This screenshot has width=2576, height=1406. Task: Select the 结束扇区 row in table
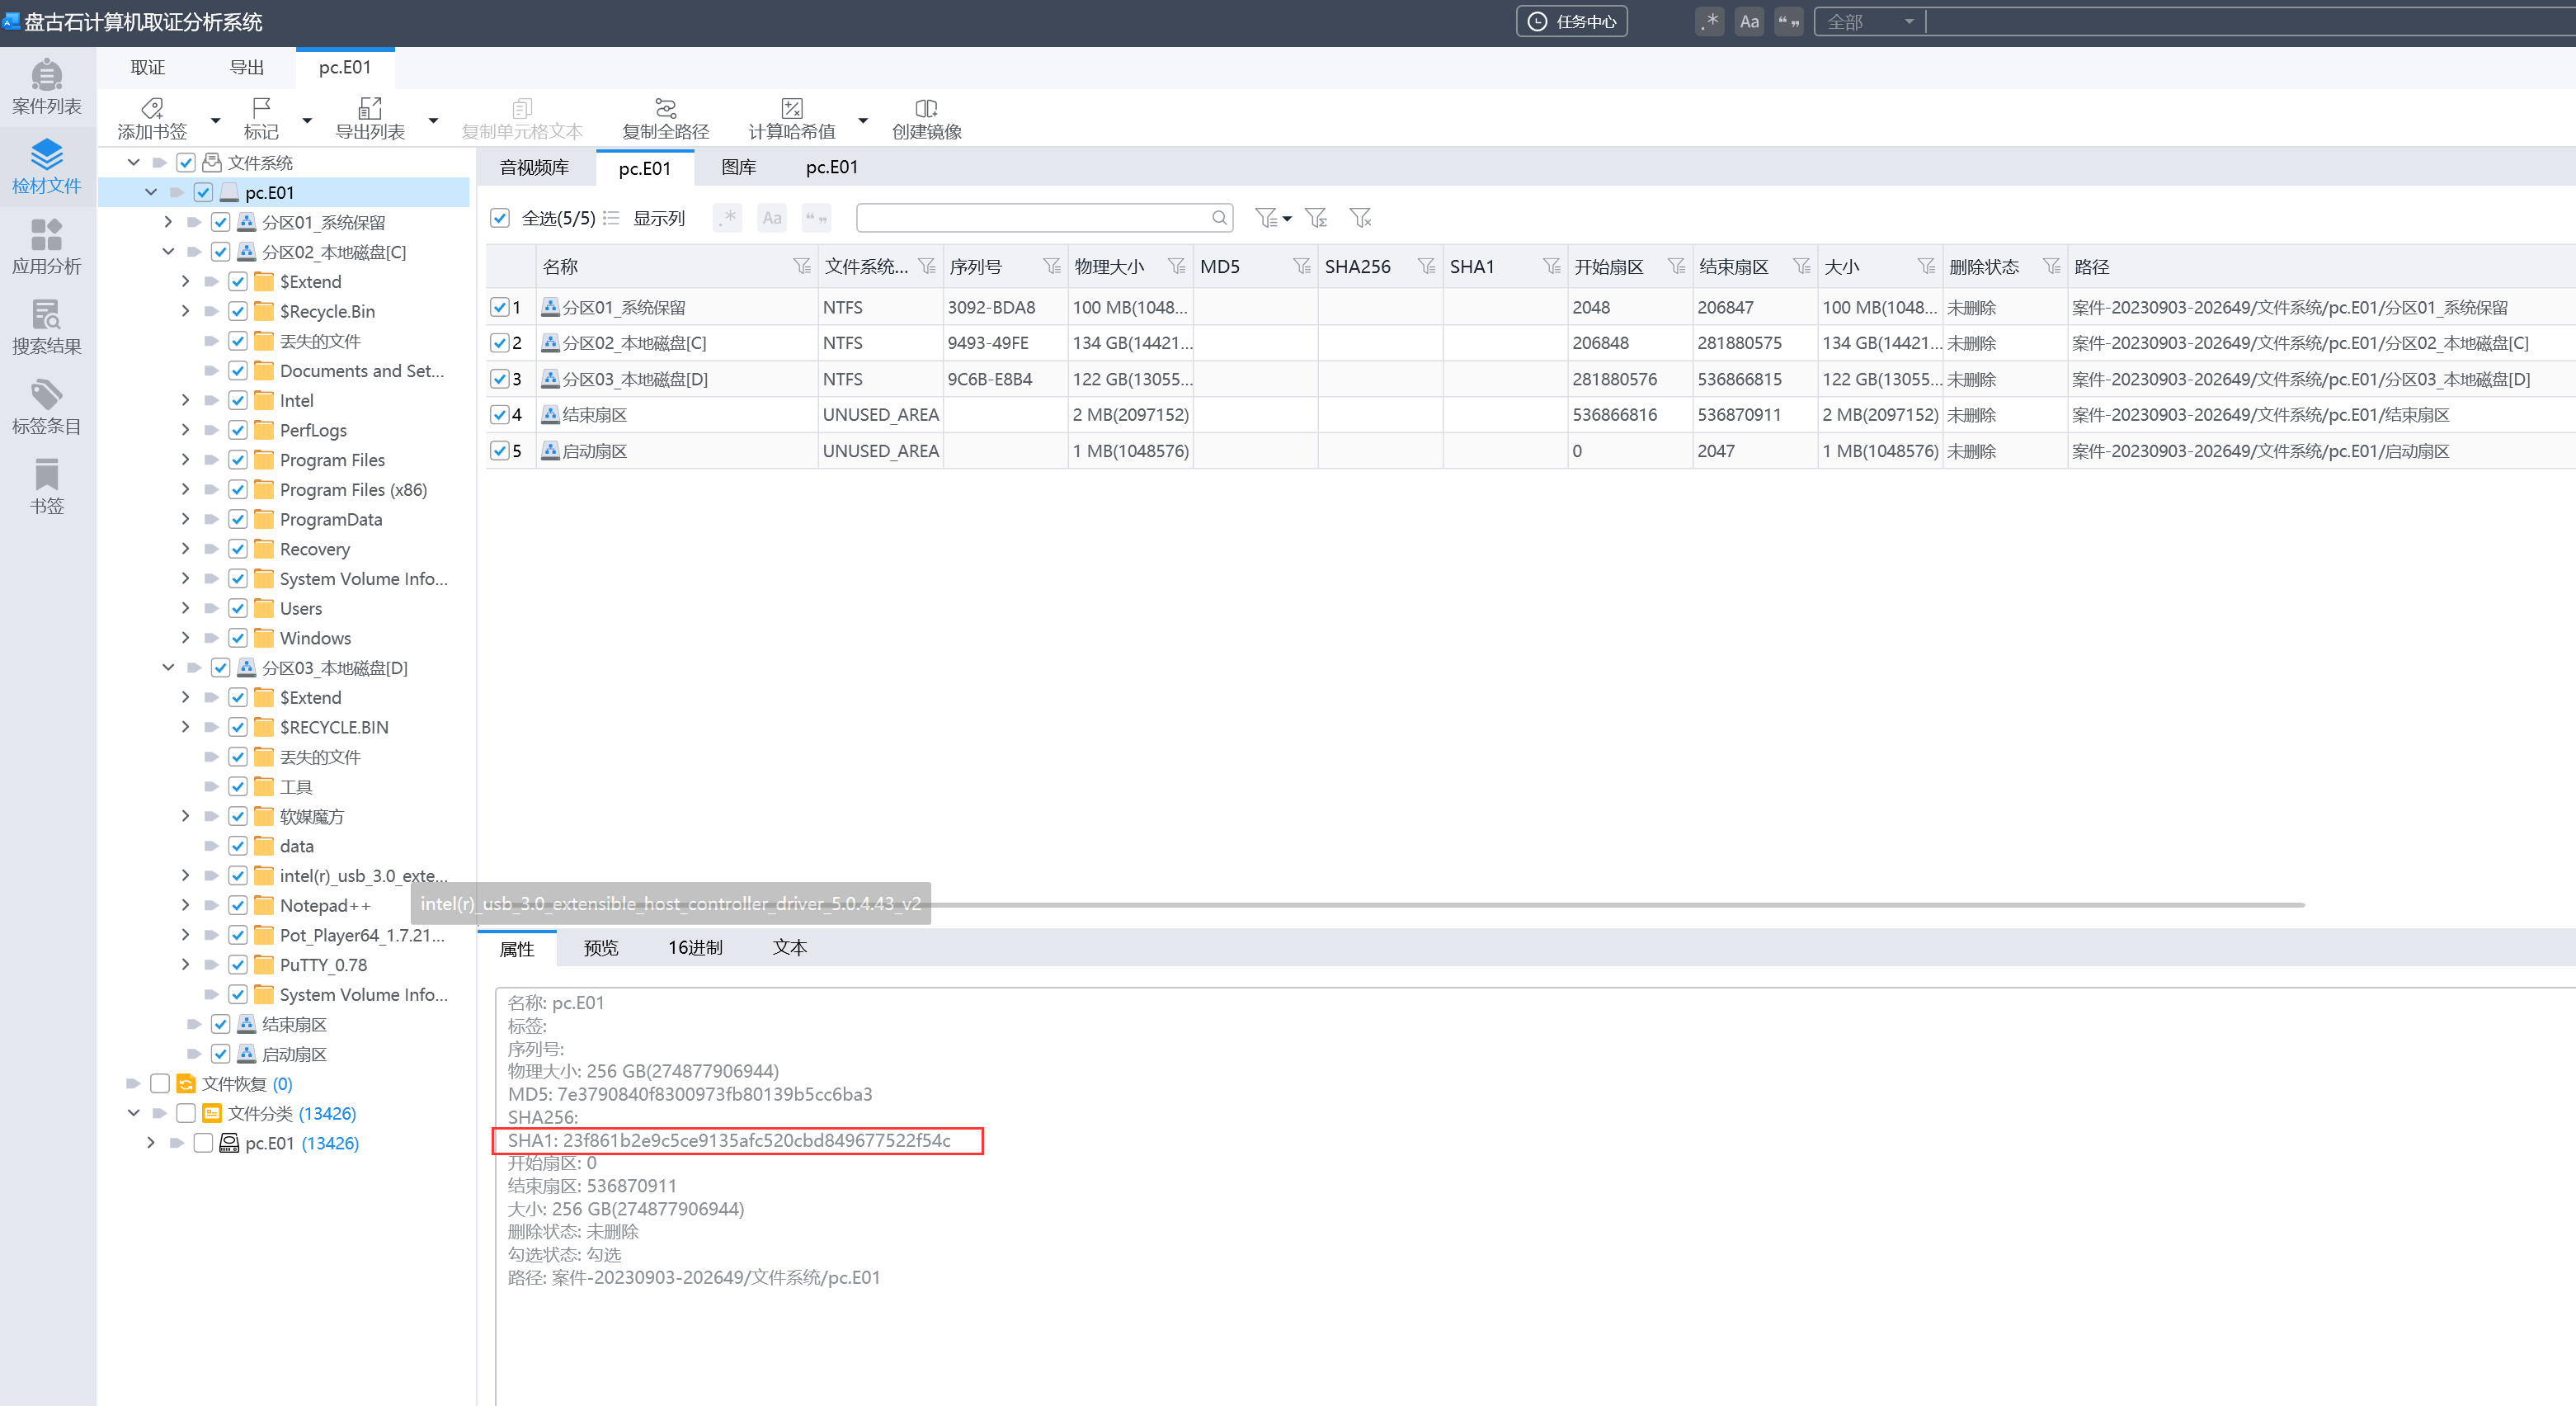(x=1530, y=414)
